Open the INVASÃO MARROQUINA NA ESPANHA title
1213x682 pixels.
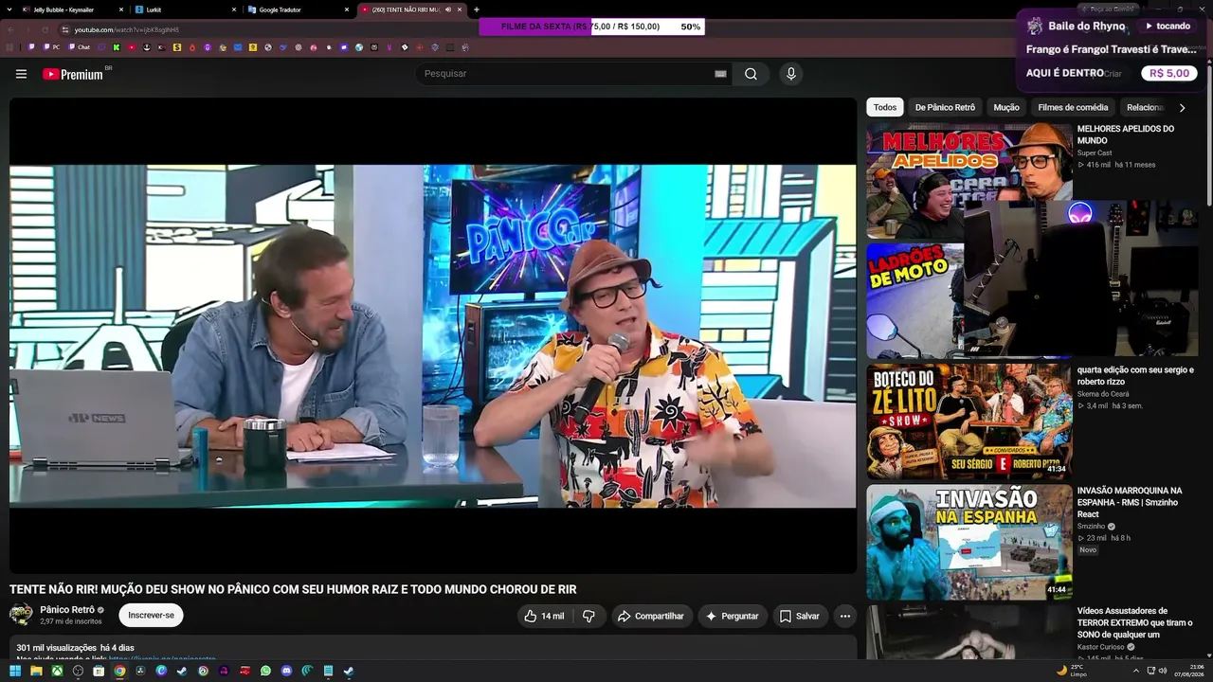[1130, 502]
